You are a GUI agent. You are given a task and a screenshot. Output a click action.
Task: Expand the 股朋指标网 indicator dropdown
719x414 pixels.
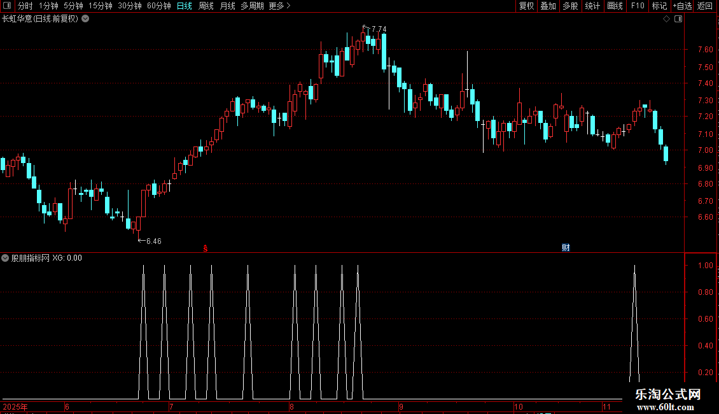tap(5, 258)
